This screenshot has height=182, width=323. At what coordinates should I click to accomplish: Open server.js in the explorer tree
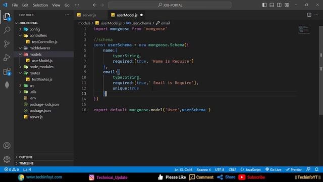pyautogui.click(x=44, y=117)
